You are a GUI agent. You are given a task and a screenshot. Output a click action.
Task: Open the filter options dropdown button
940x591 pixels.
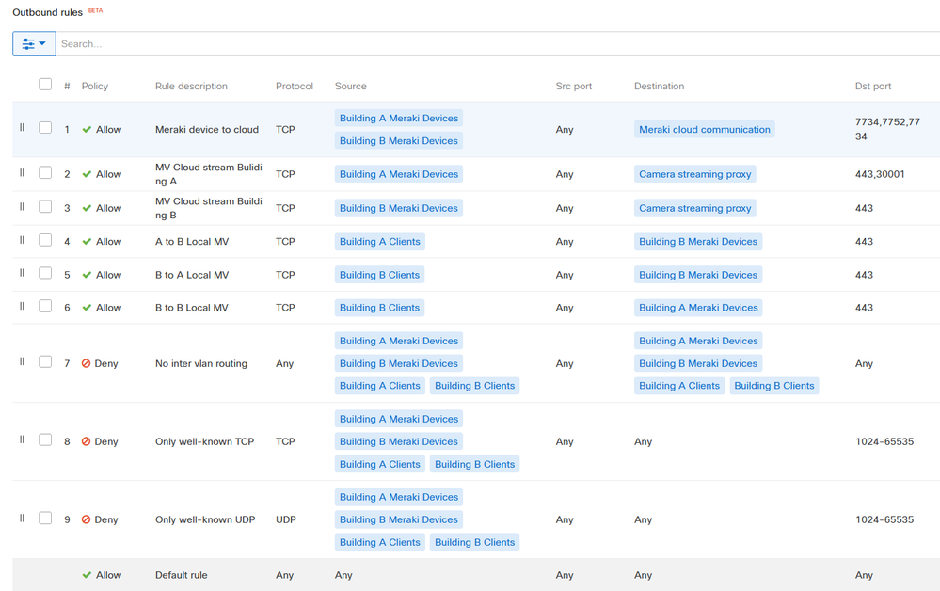tap(34, 43)
